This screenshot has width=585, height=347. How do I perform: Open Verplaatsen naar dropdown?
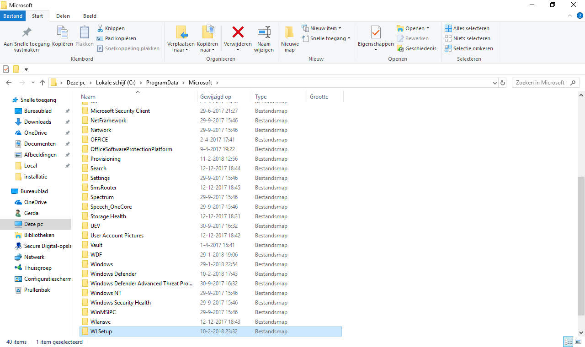pyautogui.click(x=181, y=39)
